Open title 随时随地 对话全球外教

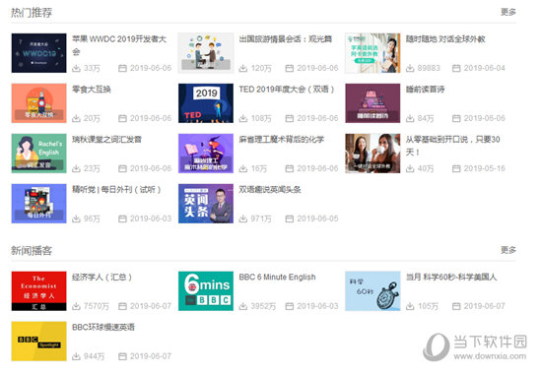pyautogui.click(x=445, y=39)
